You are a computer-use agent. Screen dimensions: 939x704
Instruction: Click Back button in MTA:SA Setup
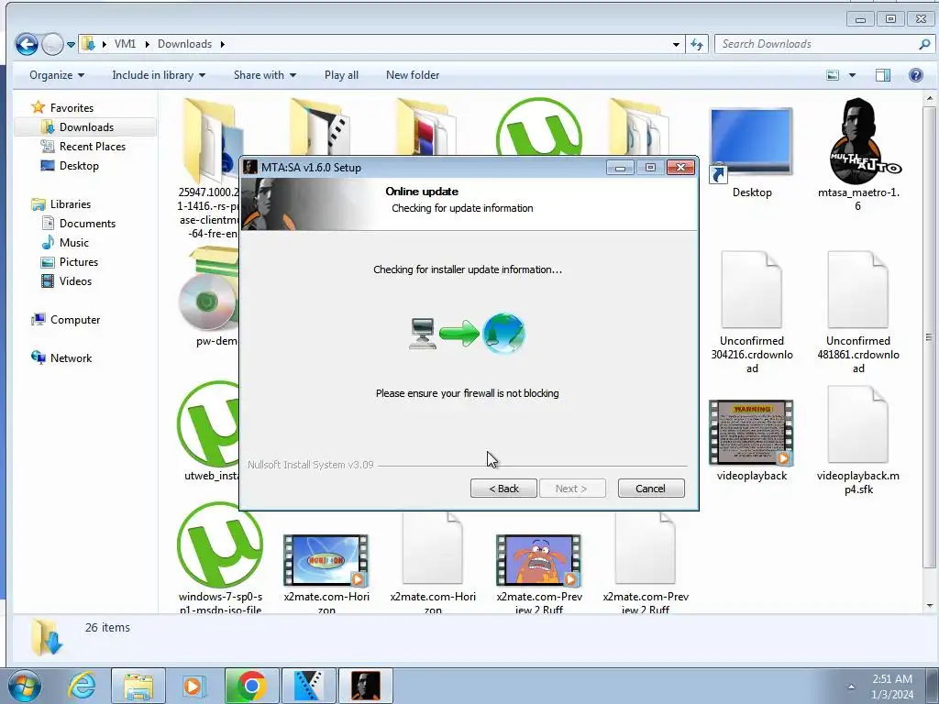503,489
